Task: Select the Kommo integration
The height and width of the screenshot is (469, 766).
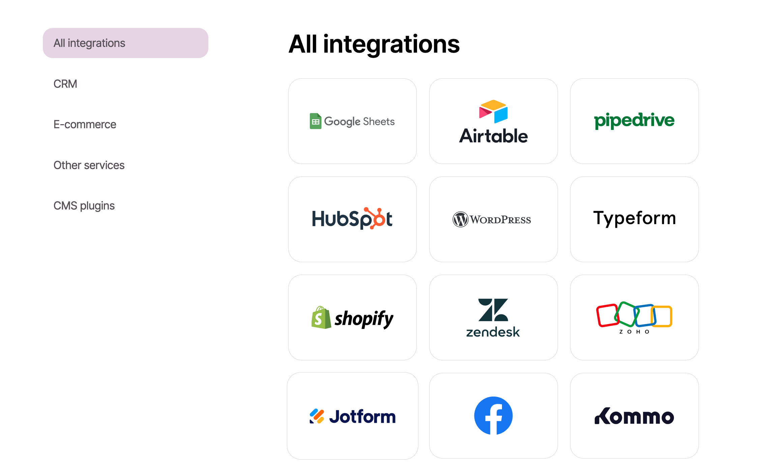Action: pyautogui.click(x=634, y=415)
